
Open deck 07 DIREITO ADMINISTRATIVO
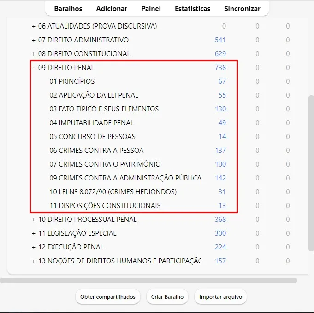[x=83, y=40]
